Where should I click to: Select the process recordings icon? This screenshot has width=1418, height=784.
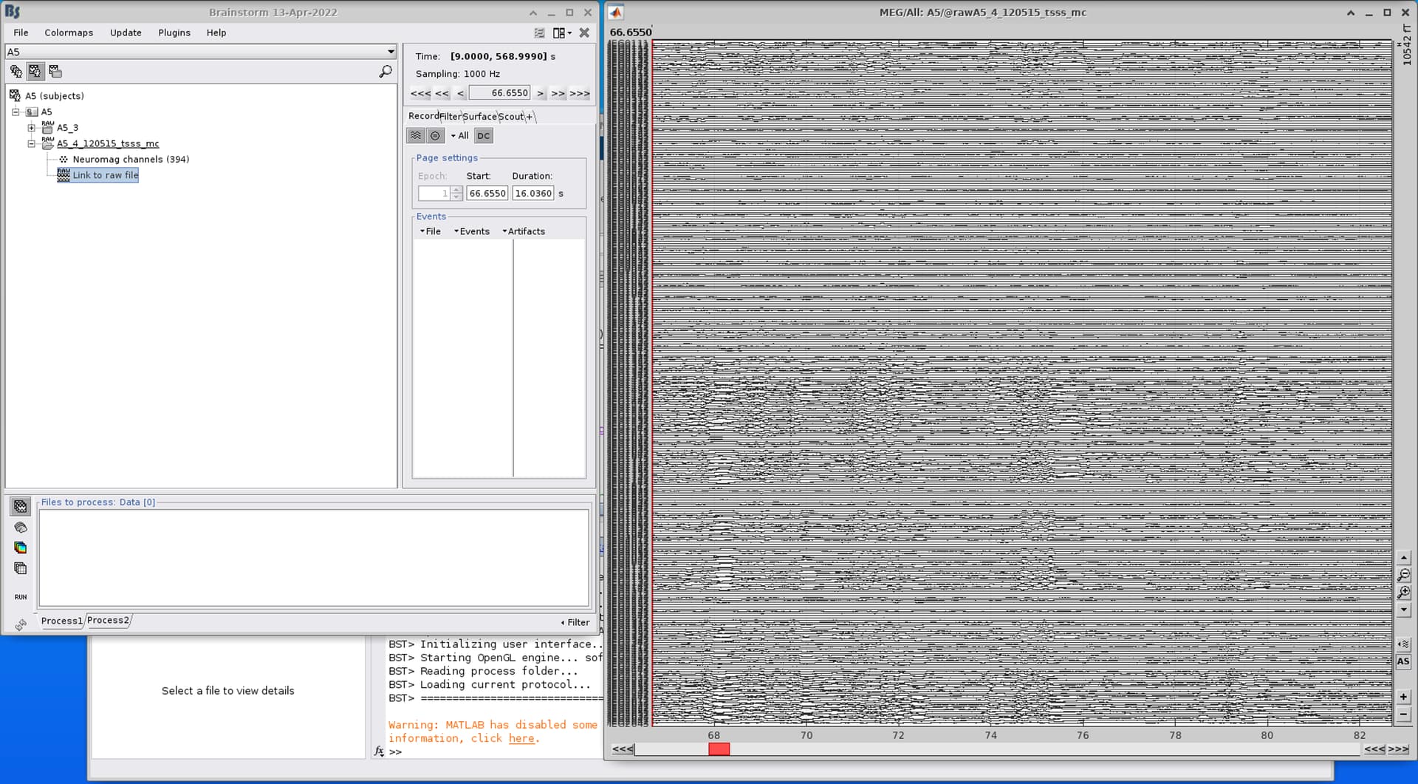point(20,507)
